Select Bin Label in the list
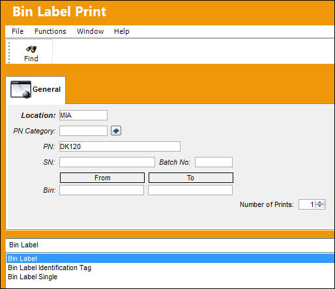Viewport: 335px width, 289px height. click(x=170, y=258)
